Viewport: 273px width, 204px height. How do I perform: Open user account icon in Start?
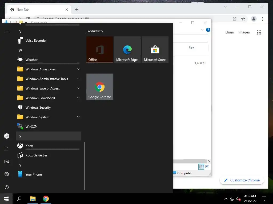[7, 136]
